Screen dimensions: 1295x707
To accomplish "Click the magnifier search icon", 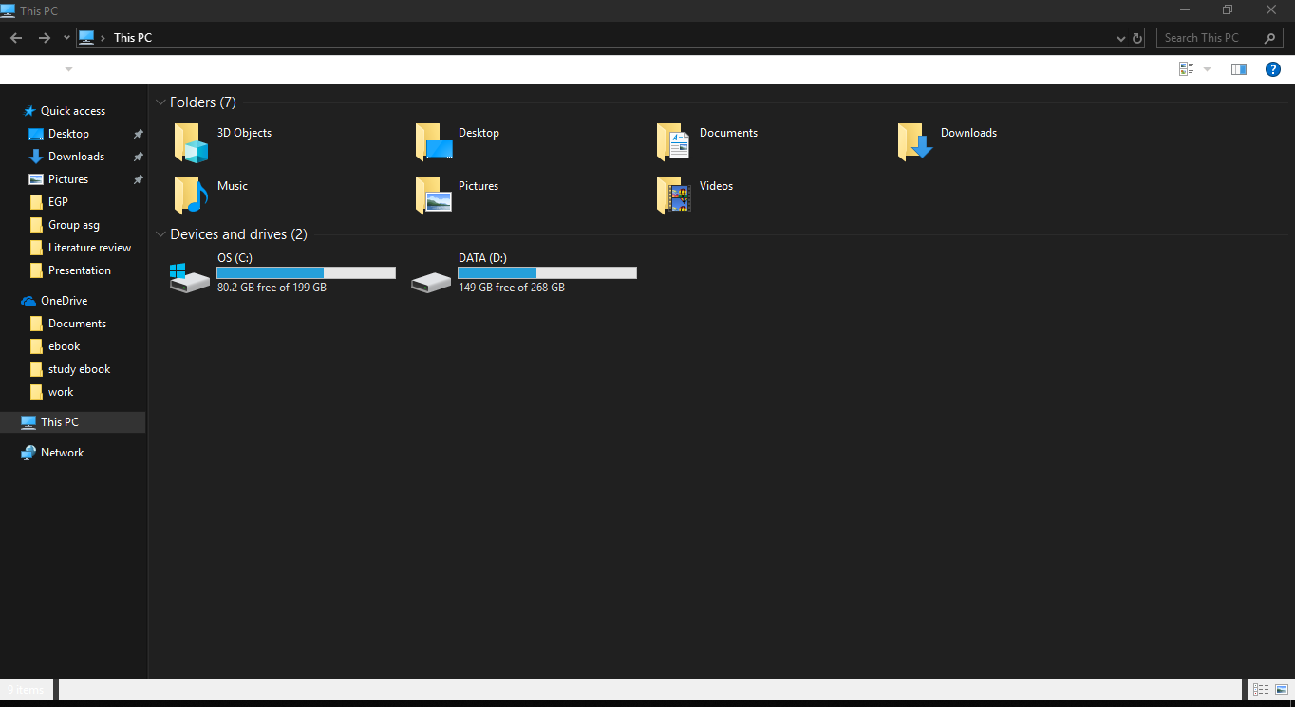I will coord(1270,38).
